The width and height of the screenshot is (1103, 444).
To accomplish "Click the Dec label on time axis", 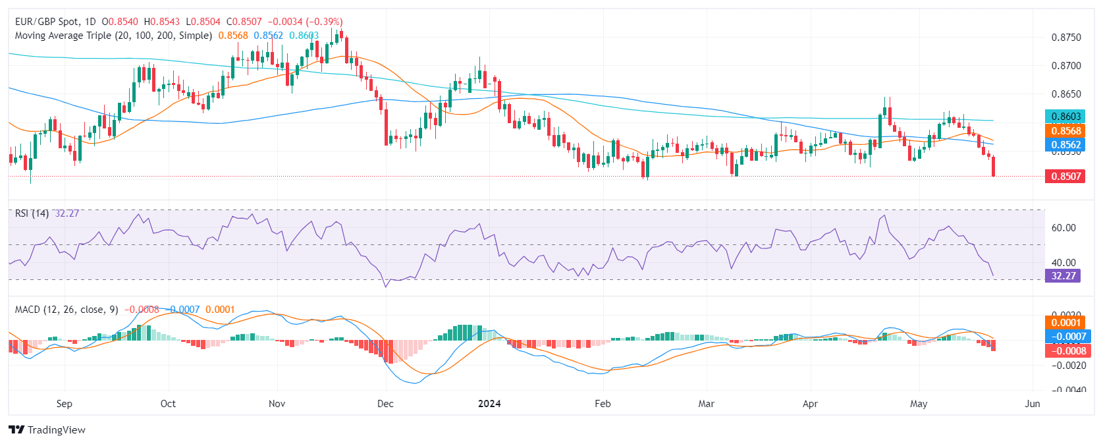I will point(385,404).
